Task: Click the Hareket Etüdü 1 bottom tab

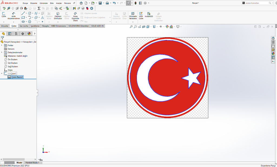Action: (x=32, y=163)
